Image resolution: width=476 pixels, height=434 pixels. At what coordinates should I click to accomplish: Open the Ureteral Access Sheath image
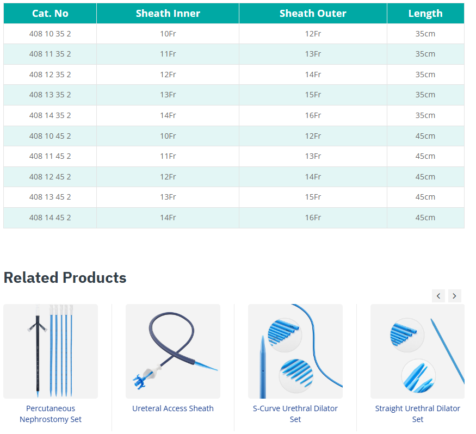pos(173,351)
